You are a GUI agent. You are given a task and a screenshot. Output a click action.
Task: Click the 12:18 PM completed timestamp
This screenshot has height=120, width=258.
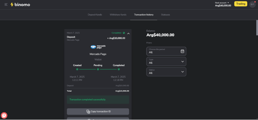[118, 80]
